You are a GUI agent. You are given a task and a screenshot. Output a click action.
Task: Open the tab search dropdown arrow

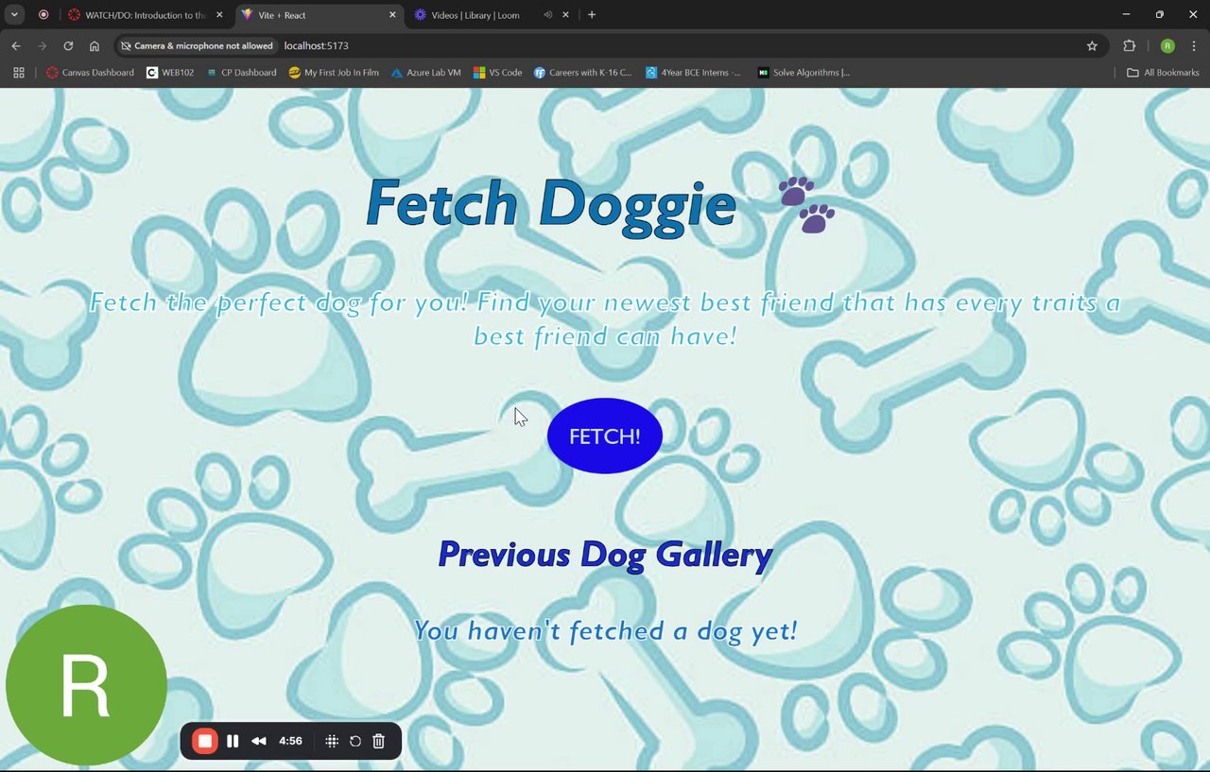(x=14, y=15)
